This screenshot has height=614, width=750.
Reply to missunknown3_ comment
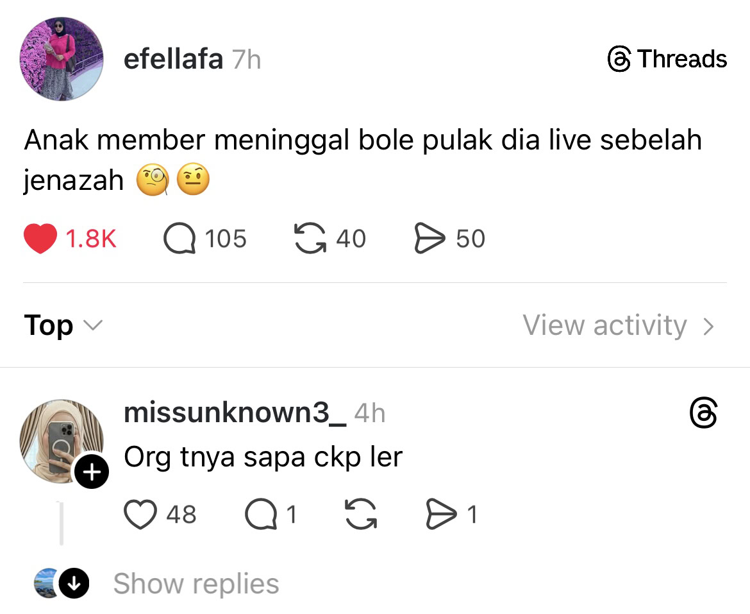click(x=260, y=515)
